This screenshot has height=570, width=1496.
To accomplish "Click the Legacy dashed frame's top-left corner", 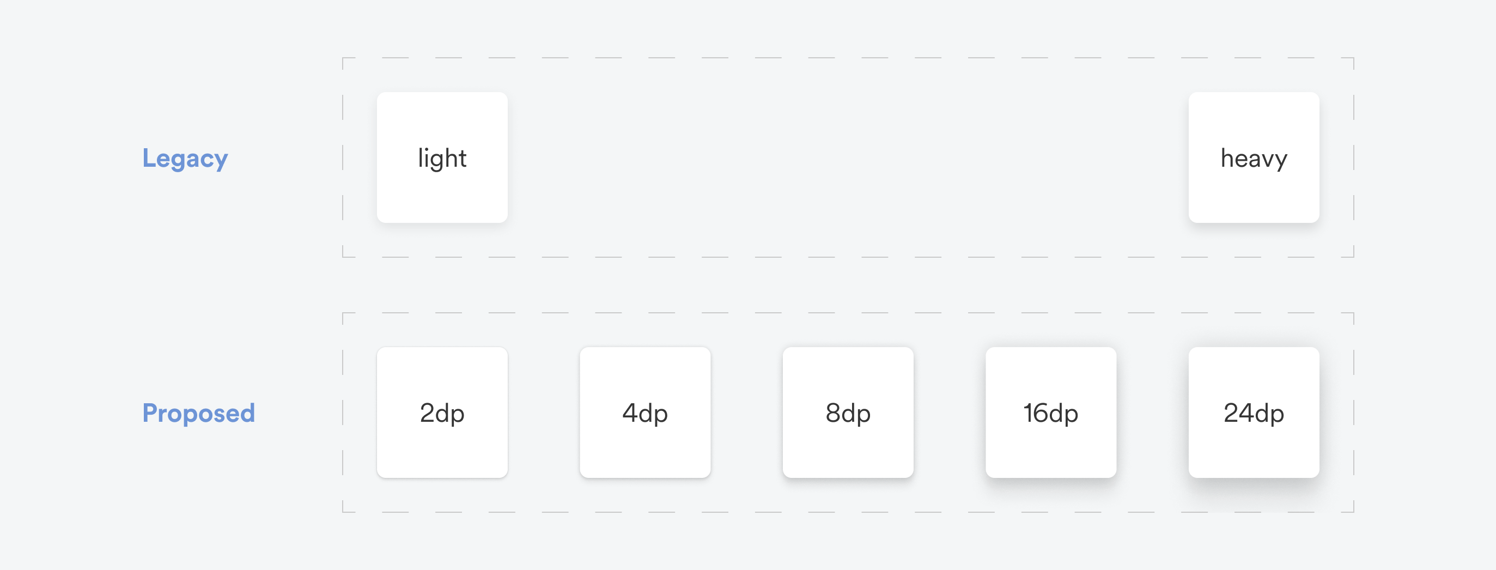I will coord(343,58).
